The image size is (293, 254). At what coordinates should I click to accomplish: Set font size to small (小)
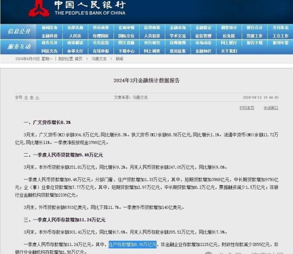pyautogui.click(x=37, y=97)
